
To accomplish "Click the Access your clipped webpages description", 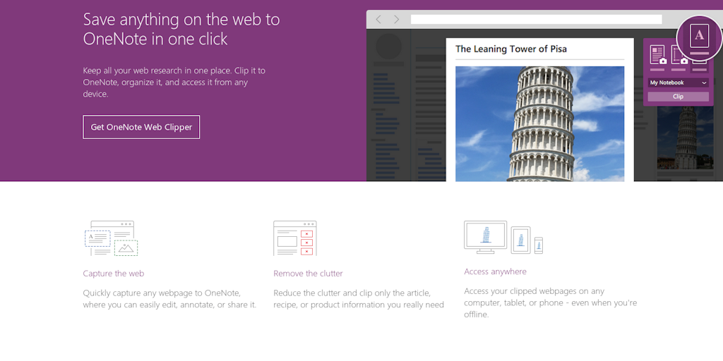I will coord(551,303).
